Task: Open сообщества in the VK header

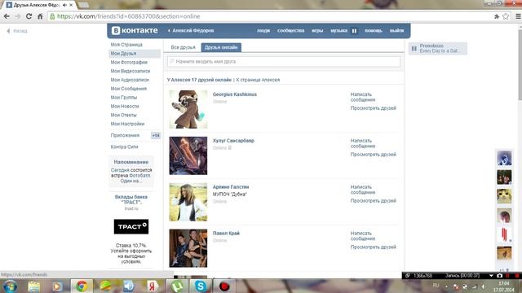Action: (290, 31)
